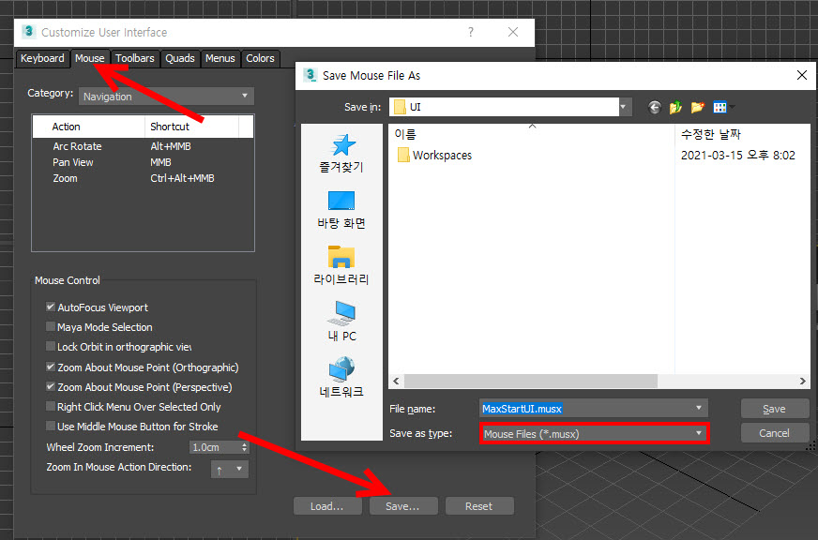Select the Workspaces folder icon
Screen dimensions: 818x540
tap(403, 156)
